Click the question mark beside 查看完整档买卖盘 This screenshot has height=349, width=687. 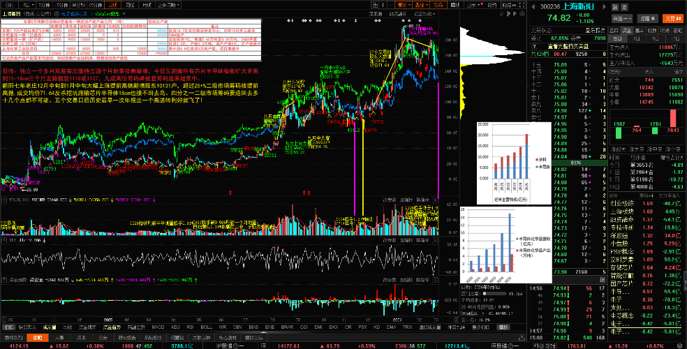[x=534, y=46]
